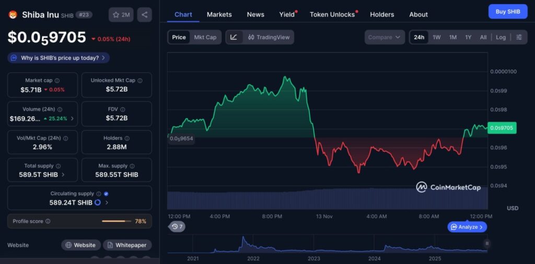Go to the Token Unlocks tab
The height and width of the screenshot is (264, 535).
click(x=332, y=15)
